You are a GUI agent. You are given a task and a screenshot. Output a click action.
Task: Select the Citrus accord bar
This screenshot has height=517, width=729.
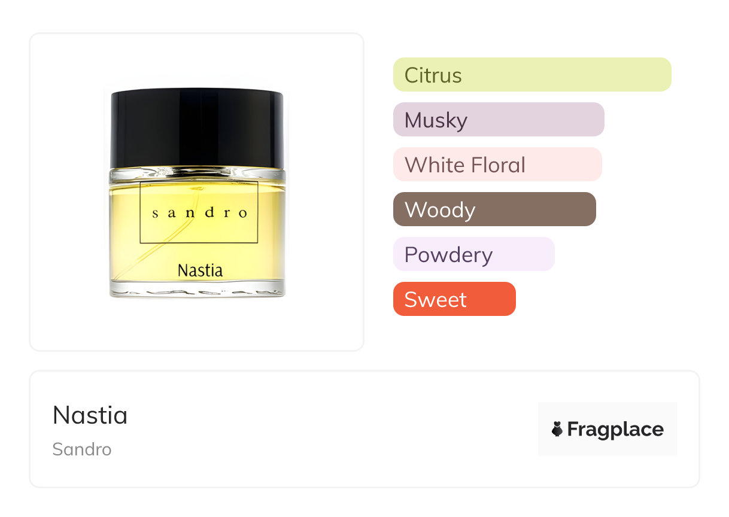tap(531, 75)
